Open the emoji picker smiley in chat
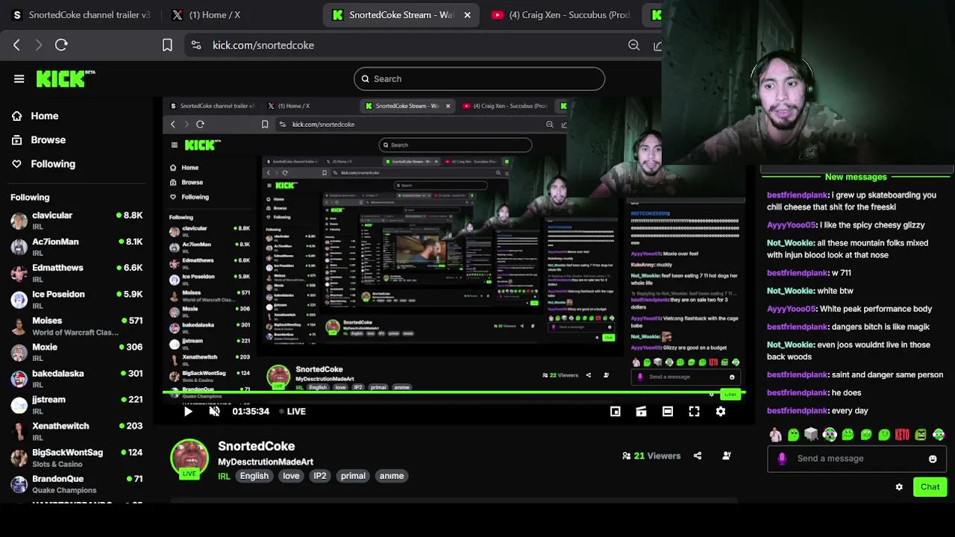The image size is (955, 537). [x=933, y=459]
